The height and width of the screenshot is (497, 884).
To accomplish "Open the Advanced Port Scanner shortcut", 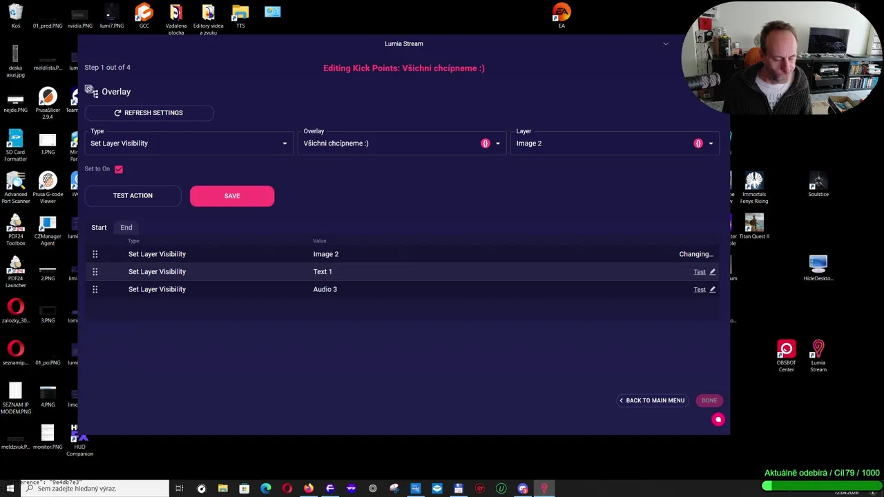I will (15, 188).
